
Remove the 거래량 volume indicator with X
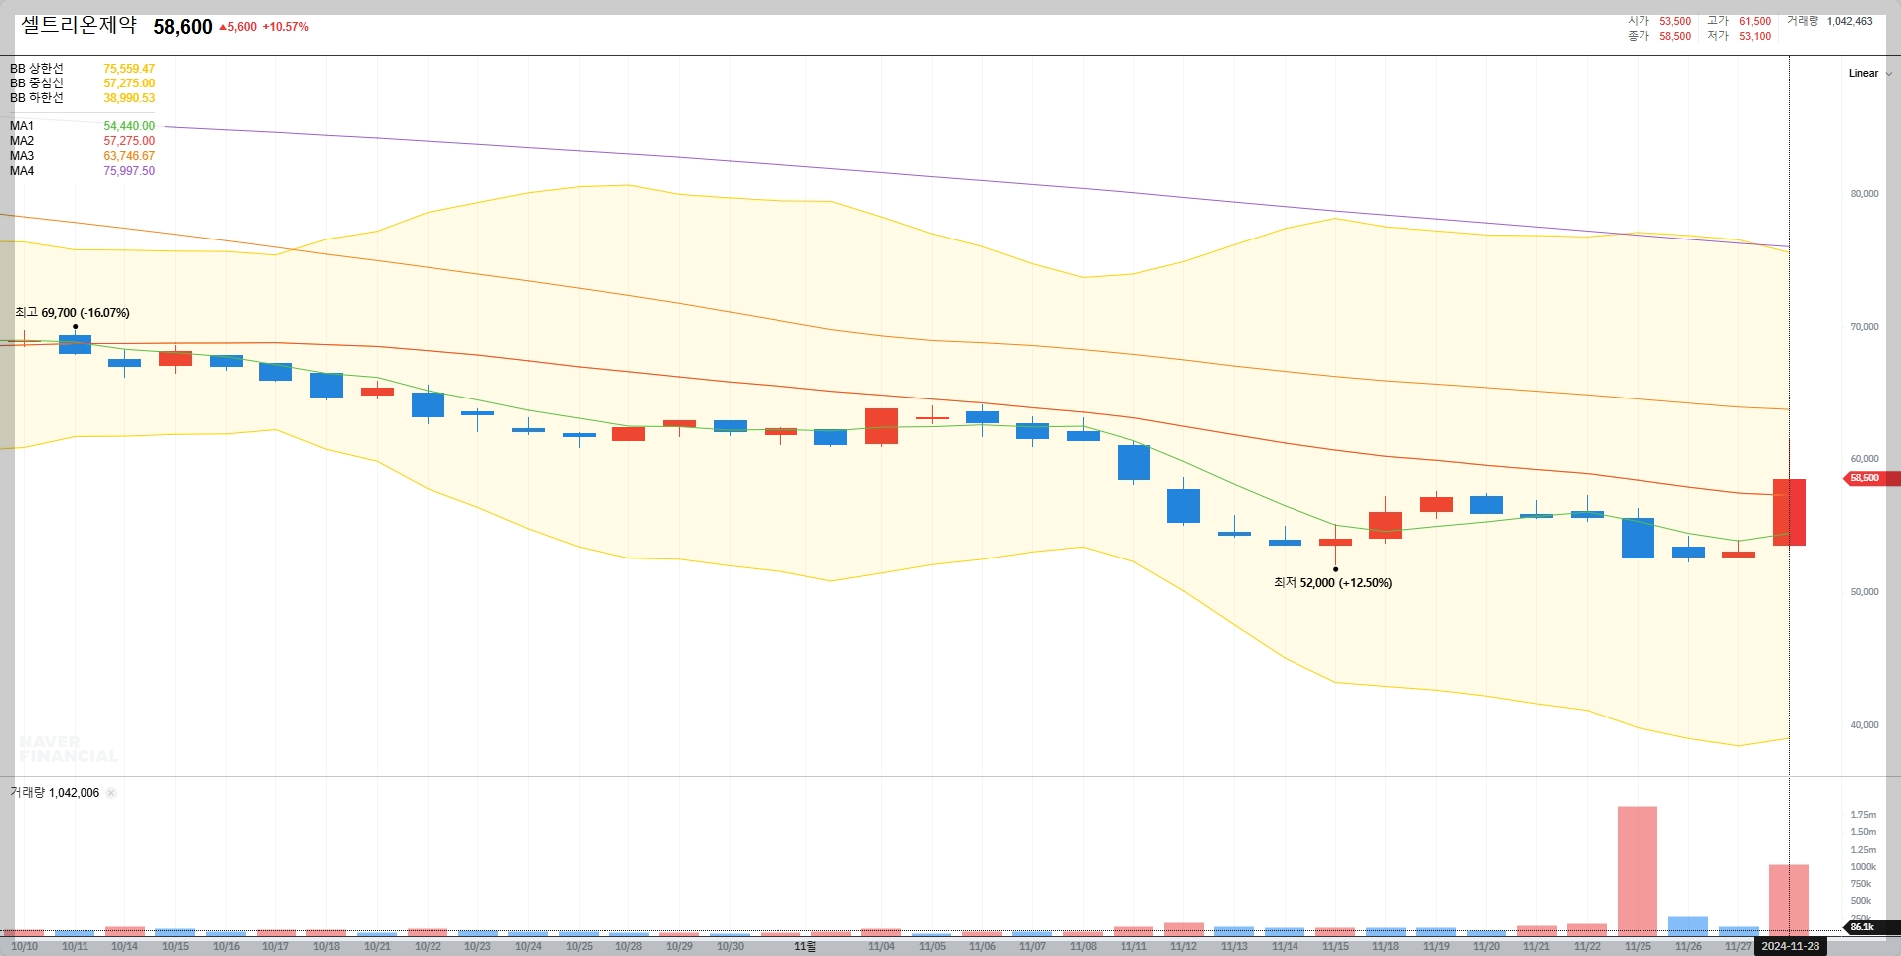[x=111, y=793]
